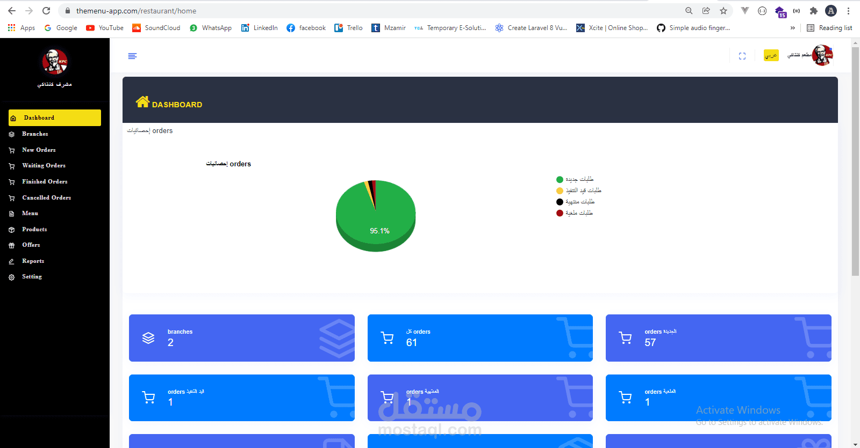Open the YouTube bookmark
Screen dimensions: 860x448
click(x=105, y=28)
